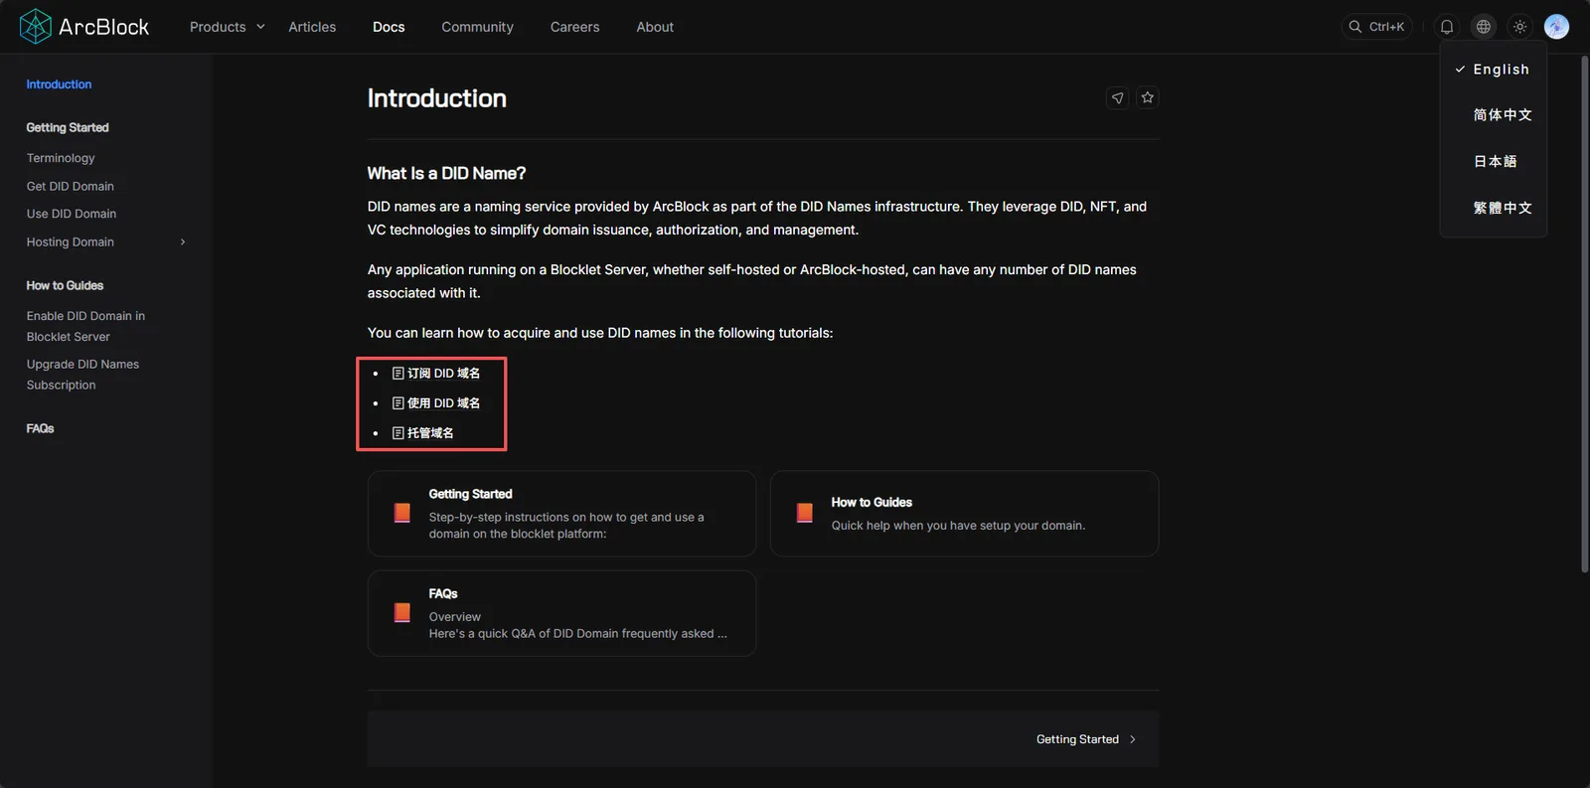
Task: Switch language to 简体中文
Action: tap(1494, 115)
